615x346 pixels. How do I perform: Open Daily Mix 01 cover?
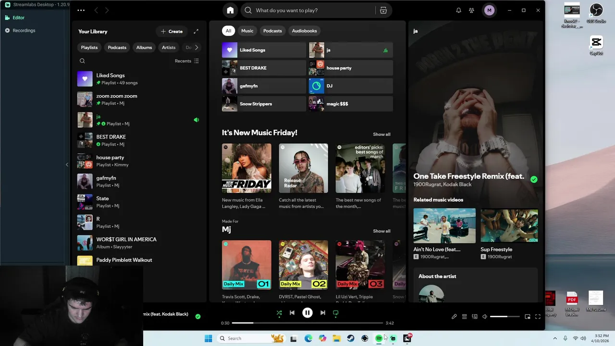tap(246, 265)
